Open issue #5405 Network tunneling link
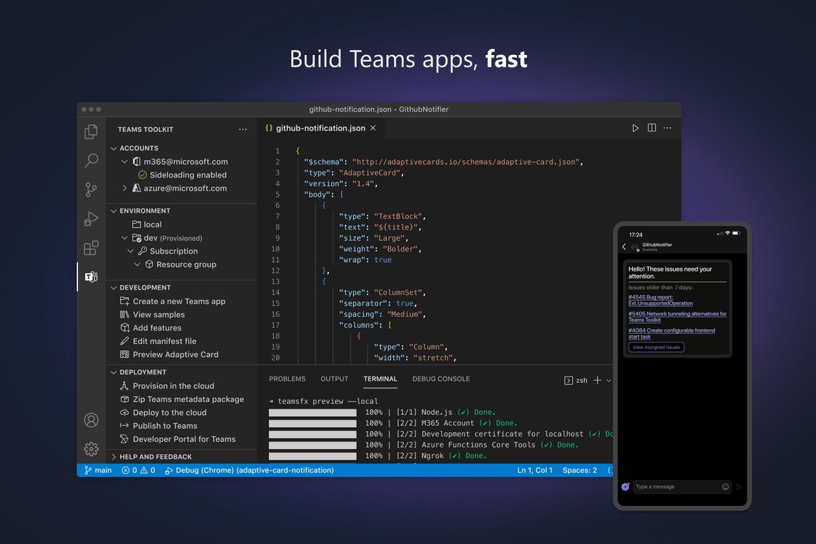 [677, 317]
